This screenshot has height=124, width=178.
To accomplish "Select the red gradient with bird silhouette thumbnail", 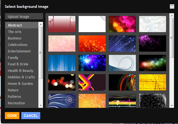I will 62,24.
